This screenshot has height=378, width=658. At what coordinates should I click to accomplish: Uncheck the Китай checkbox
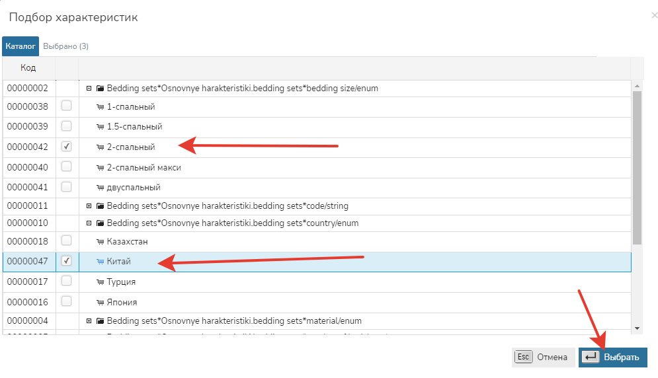pyautogui.click(x=66, y=261)
